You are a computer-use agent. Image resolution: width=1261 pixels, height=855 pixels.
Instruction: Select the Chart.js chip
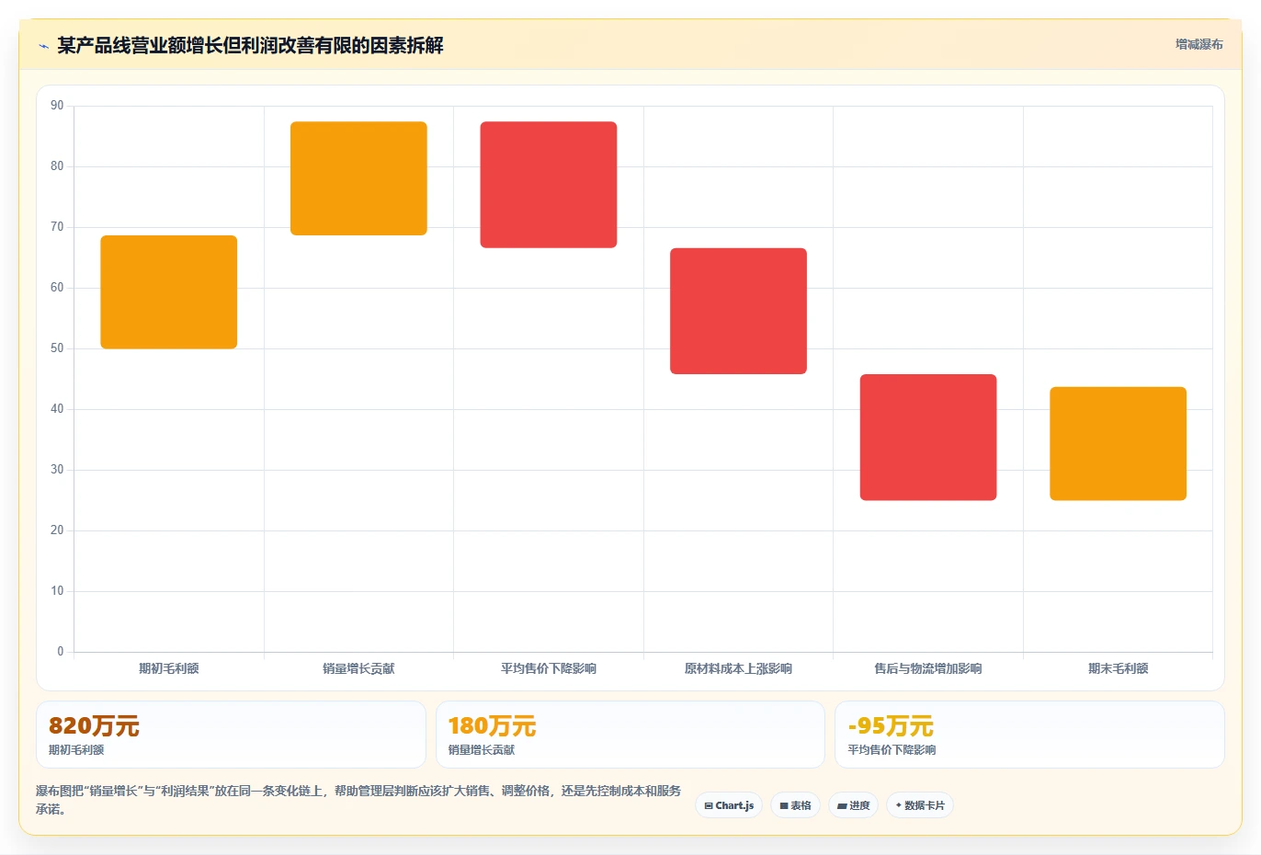[x=729, y=805]
